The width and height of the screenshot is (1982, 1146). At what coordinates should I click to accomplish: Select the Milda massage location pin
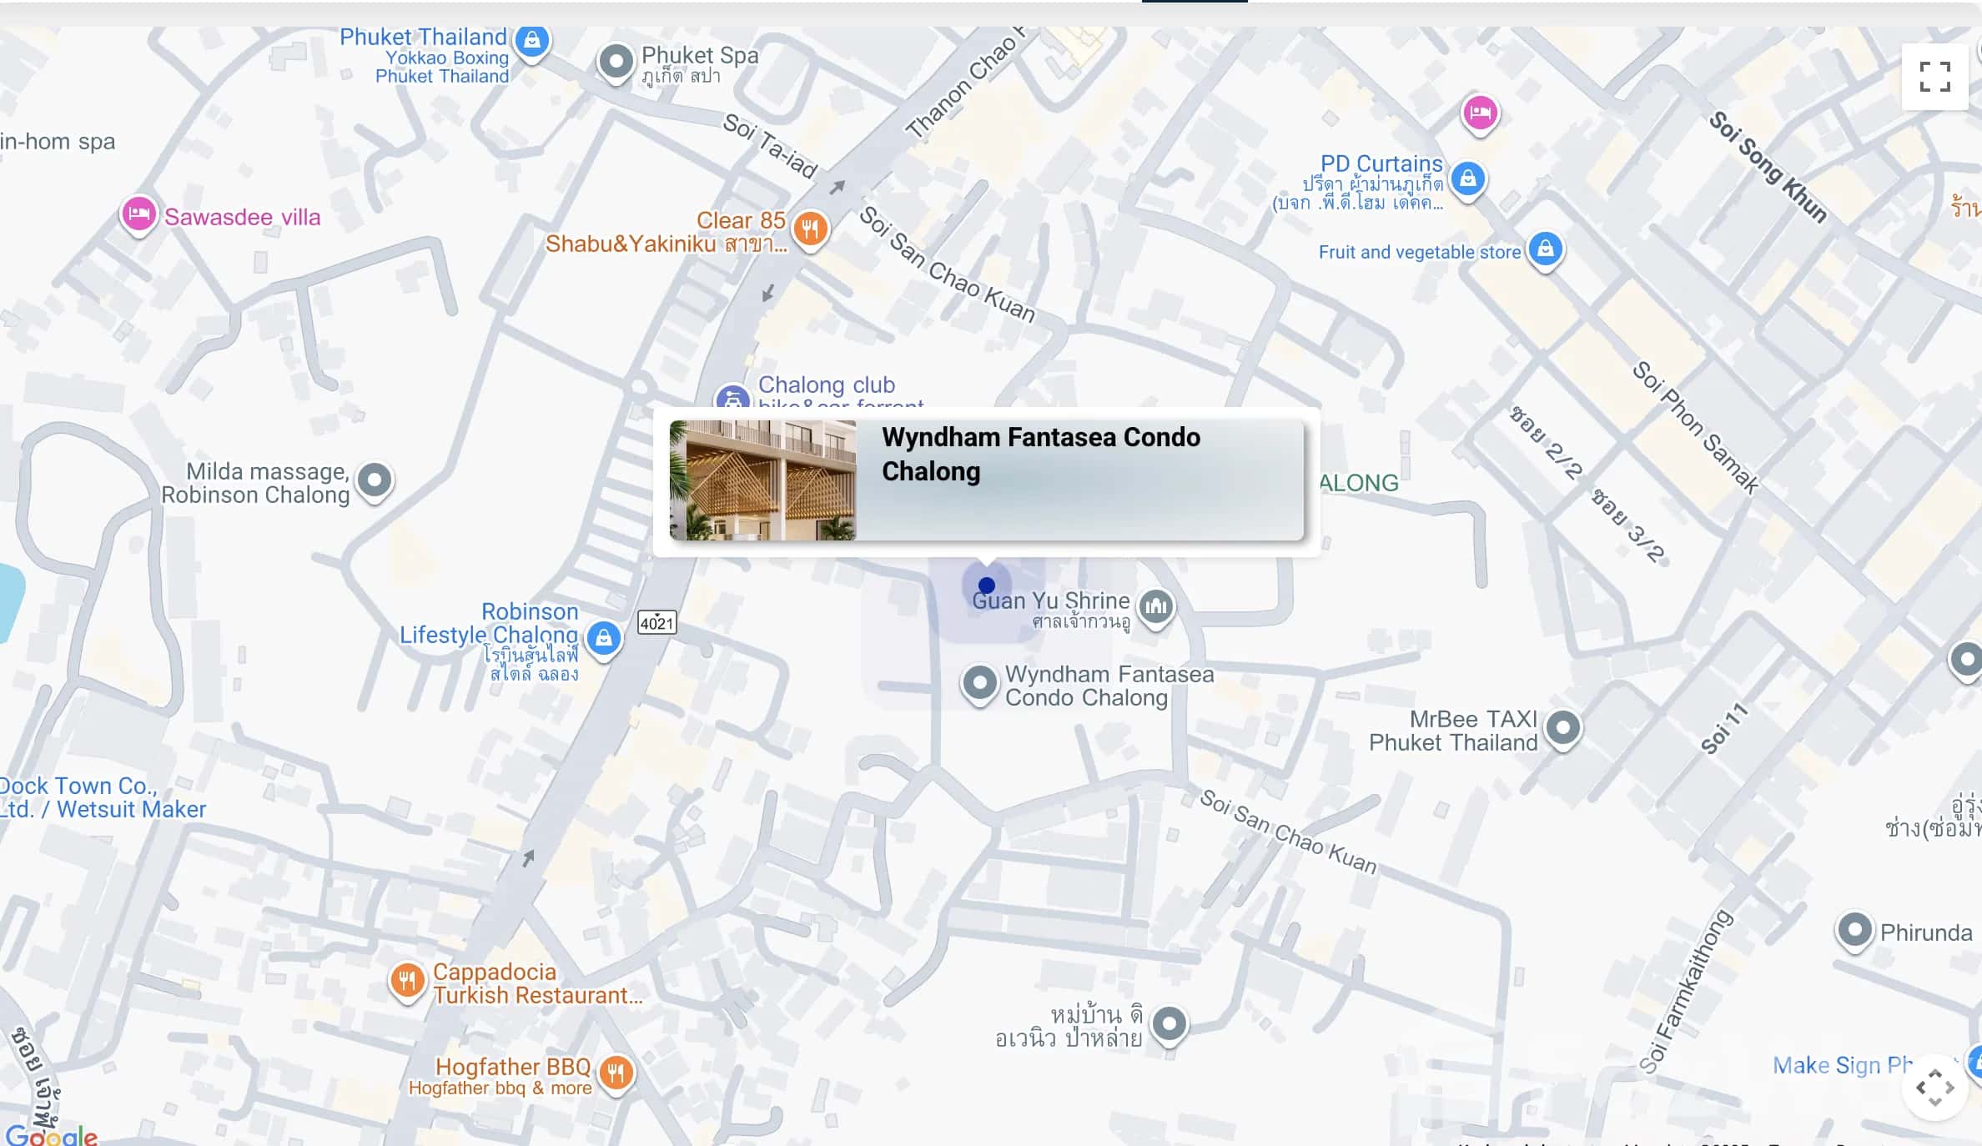[x=375, y=481]
